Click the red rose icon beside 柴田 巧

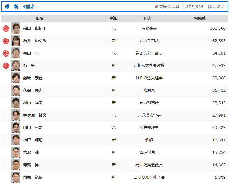(x=6, y=53)
